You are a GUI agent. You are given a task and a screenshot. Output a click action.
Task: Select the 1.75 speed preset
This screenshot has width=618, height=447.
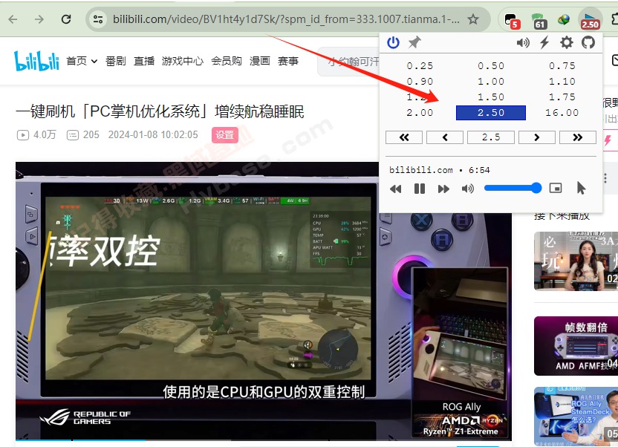pos(562,97)
